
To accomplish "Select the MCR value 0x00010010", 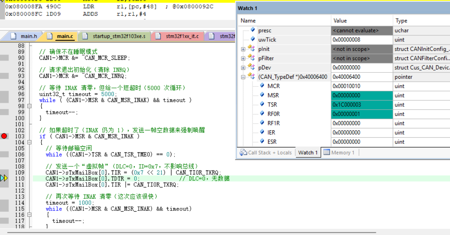I will [x=362, y=86].
